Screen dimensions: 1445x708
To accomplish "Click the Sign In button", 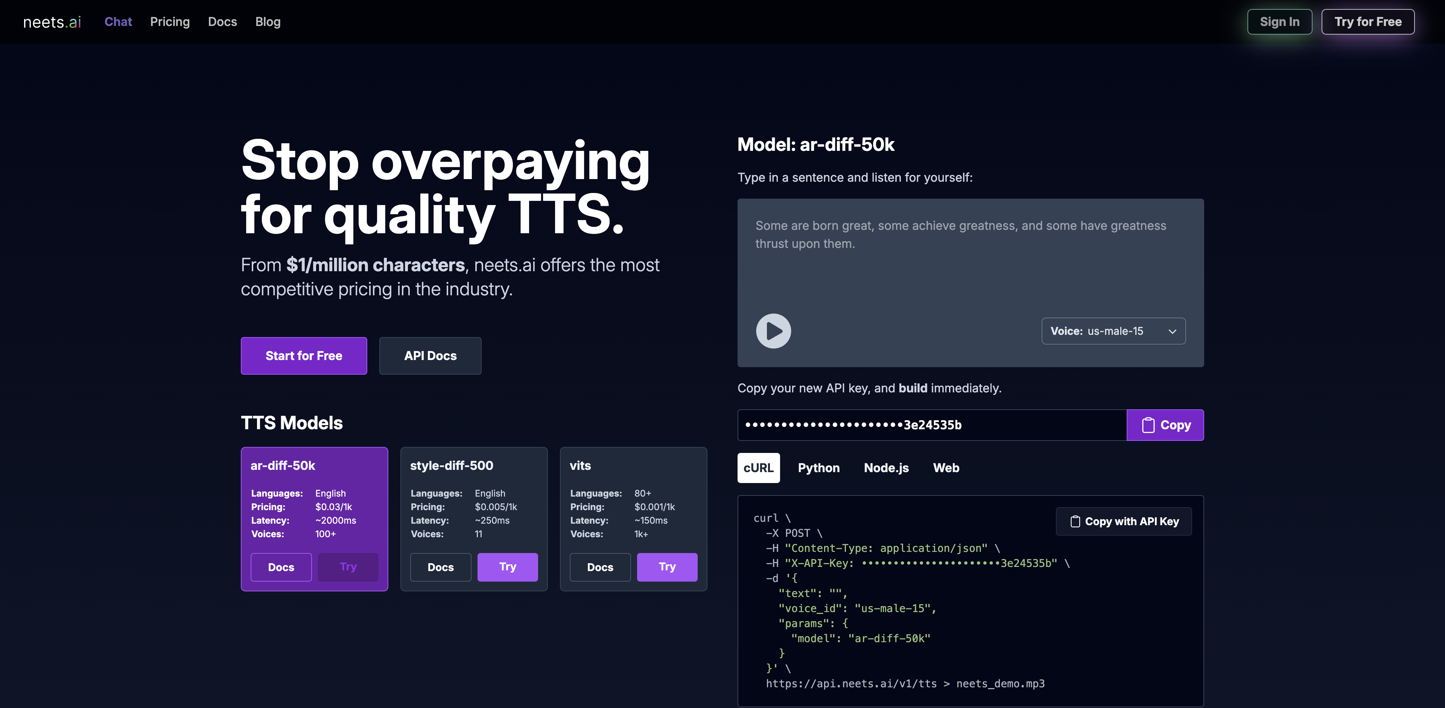I will (x=1279, y=22).
